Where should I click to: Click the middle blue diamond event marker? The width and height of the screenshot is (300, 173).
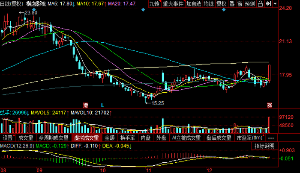(x=143, y=9)
